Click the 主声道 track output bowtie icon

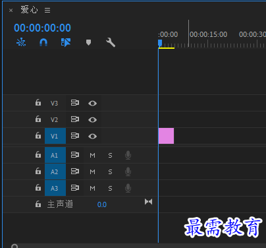click(148, 202)
